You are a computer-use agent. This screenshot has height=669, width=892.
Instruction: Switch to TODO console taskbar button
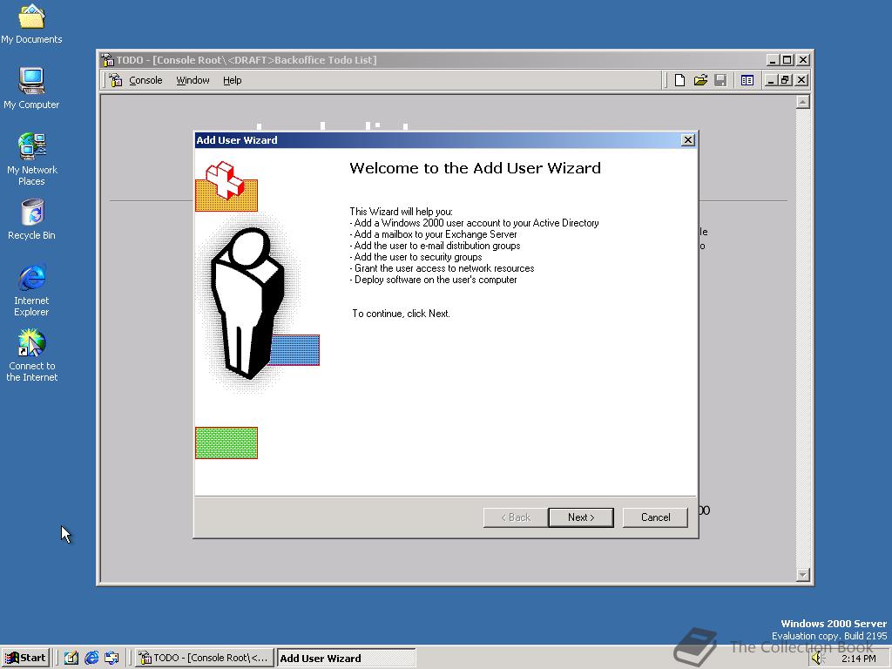[x=205, y=658]
